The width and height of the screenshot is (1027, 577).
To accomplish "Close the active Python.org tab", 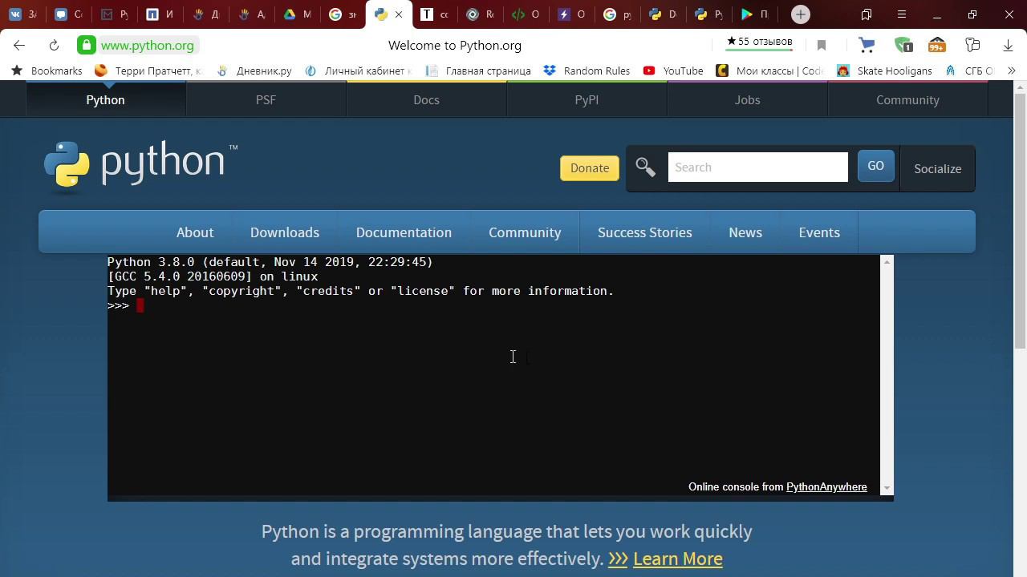I will coord(399,14).
